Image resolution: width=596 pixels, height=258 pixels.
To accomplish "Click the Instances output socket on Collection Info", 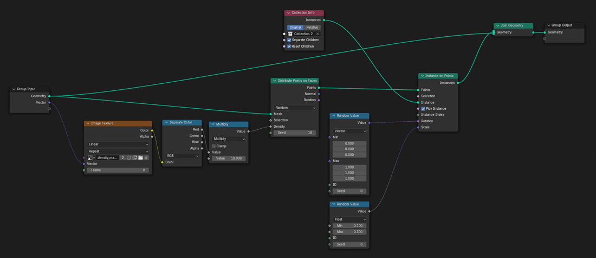I will (x=324, y=20).
